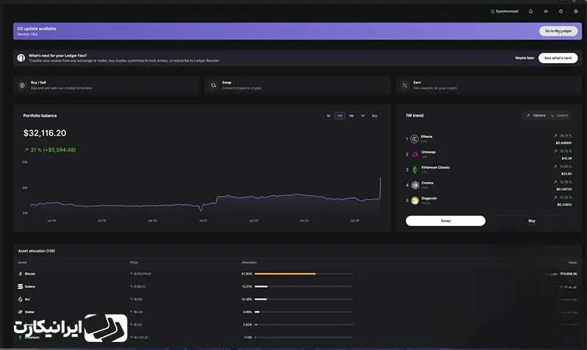
Task: Open Solana row in asset allocation
Action: tap(298, 286)
